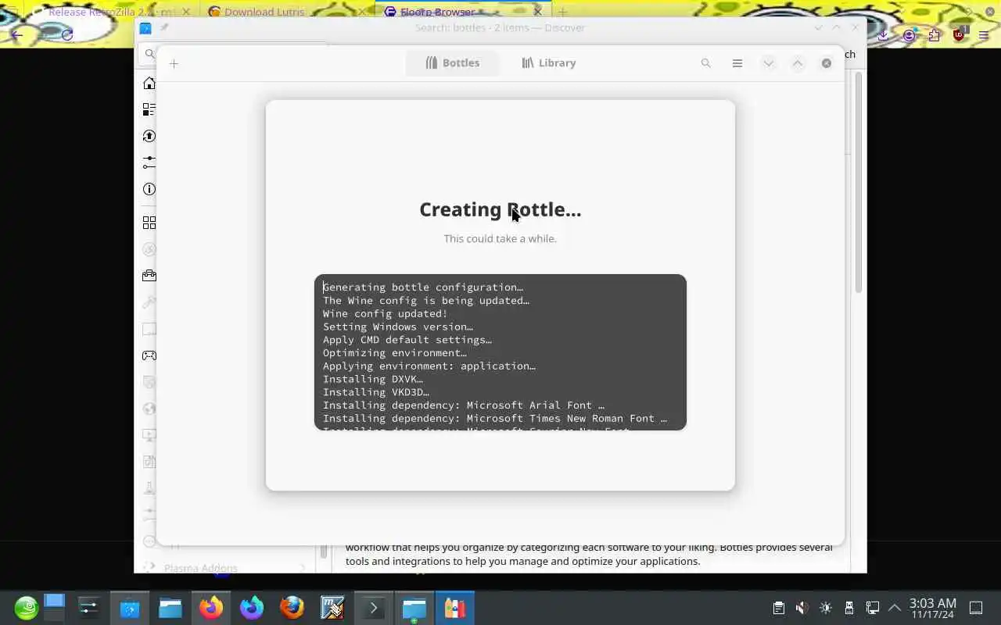Viewport: 1001px width, 625px height.
Task: Click the plus icon to create new bottle
Action: point(174,63)
